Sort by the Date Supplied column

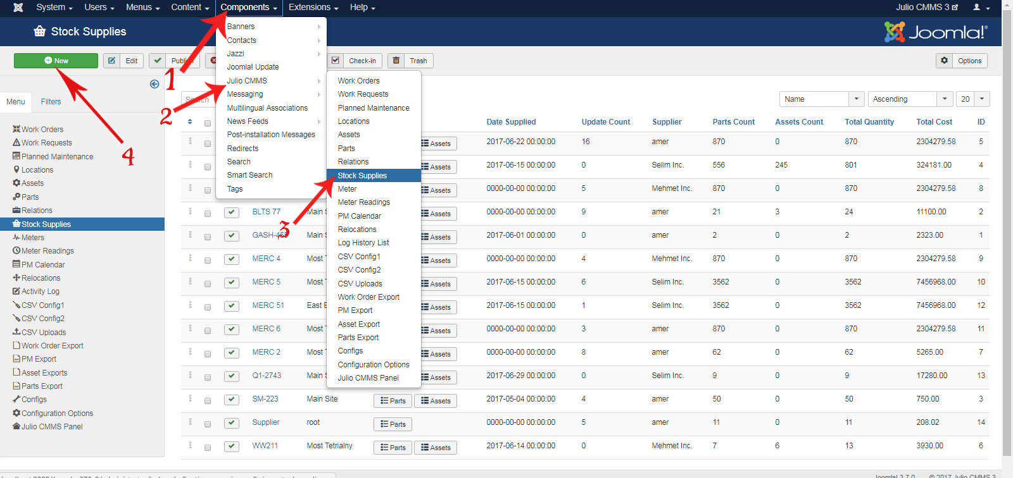click(511, 122)
